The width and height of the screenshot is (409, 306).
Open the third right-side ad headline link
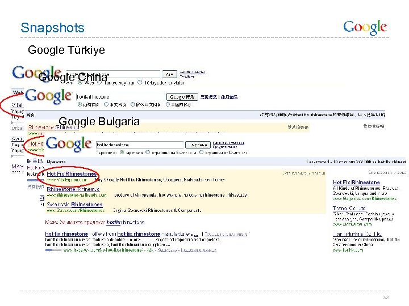[357, 234]
